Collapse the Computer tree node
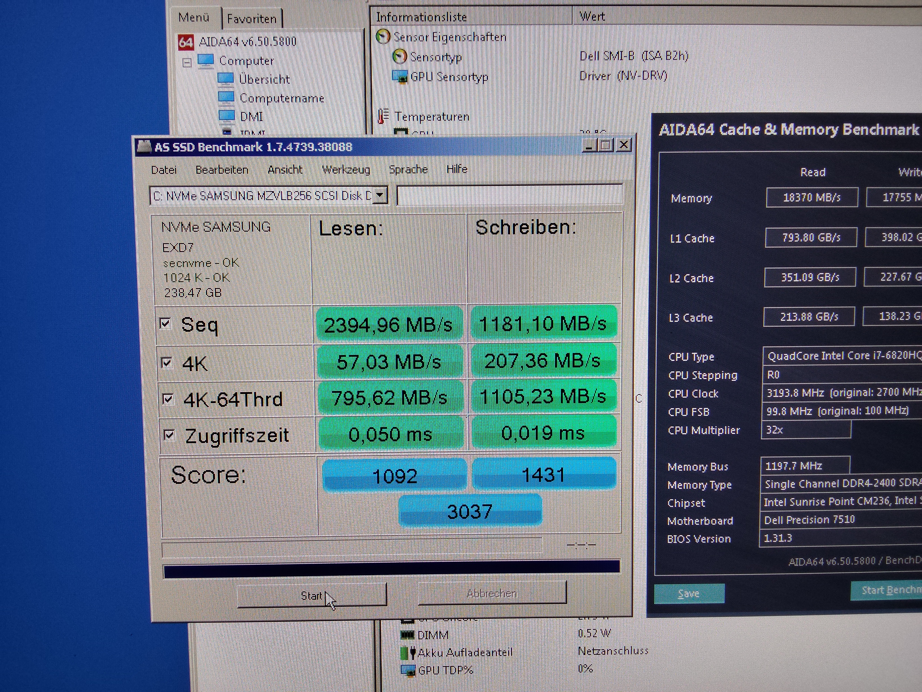The height and width of the screenshot is (692, 922). pos(187,63)
